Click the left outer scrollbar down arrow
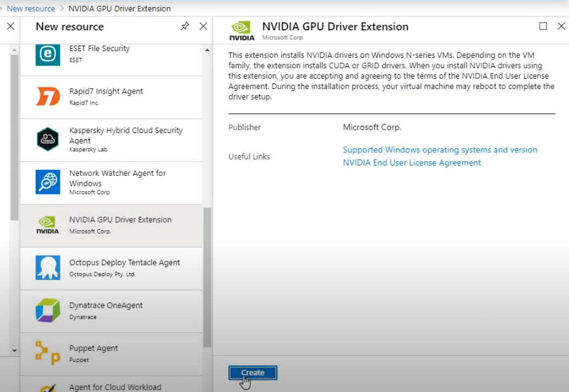 [x=14, y=351]
